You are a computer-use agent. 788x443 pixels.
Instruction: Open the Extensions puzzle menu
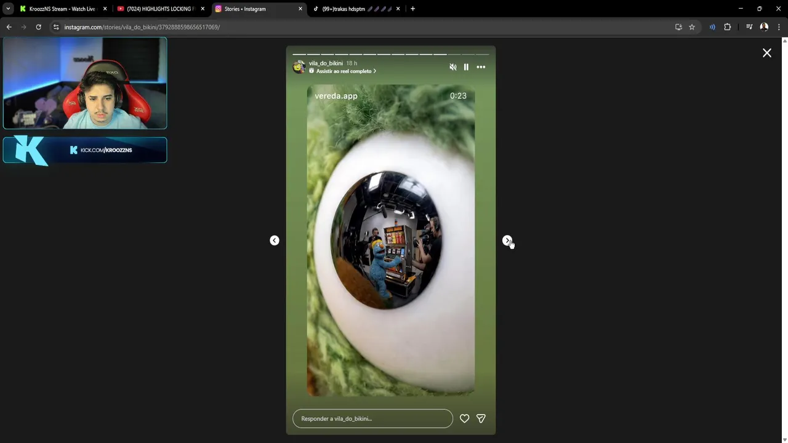click(727, 27)
